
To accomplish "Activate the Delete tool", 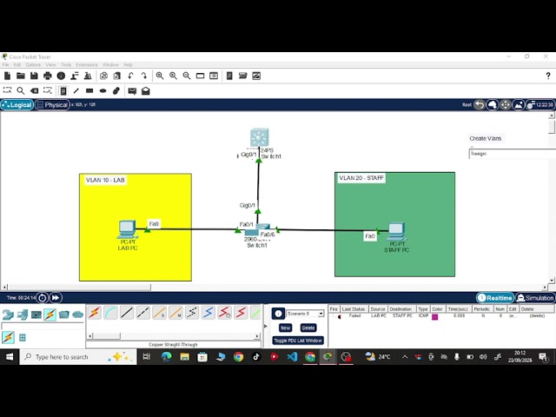I will pyautogui.click(x=34, y=91).
